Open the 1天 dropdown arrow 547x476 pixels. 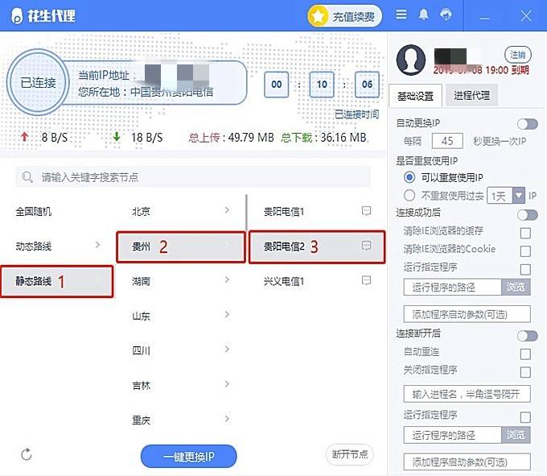click(x=519, y=196)
